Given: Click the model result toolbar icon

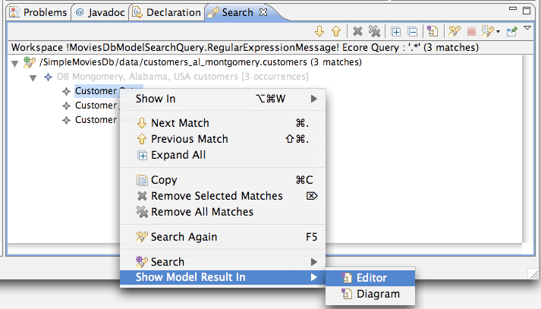Looking at the screenshot, I should click(x=432, y=31).
